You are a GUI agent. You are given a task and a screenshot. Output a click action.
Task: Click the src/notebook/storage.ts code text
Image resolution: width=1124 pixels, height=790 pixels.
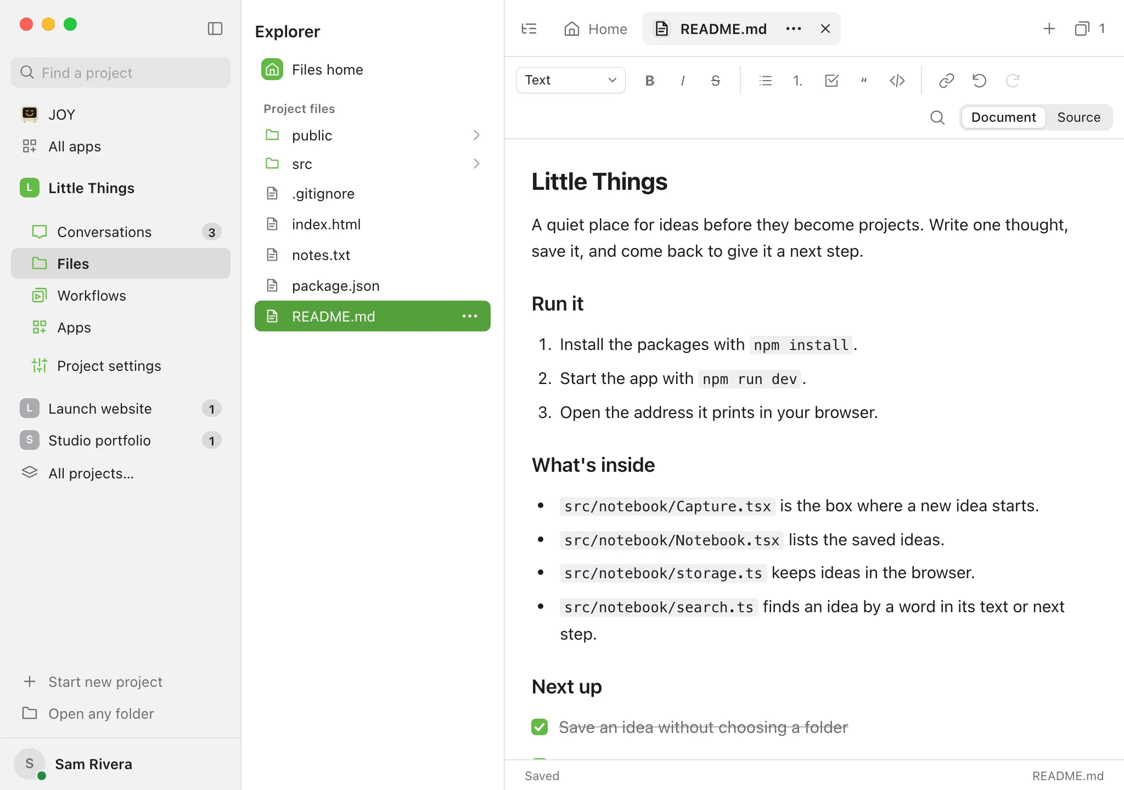coord(663,573)
